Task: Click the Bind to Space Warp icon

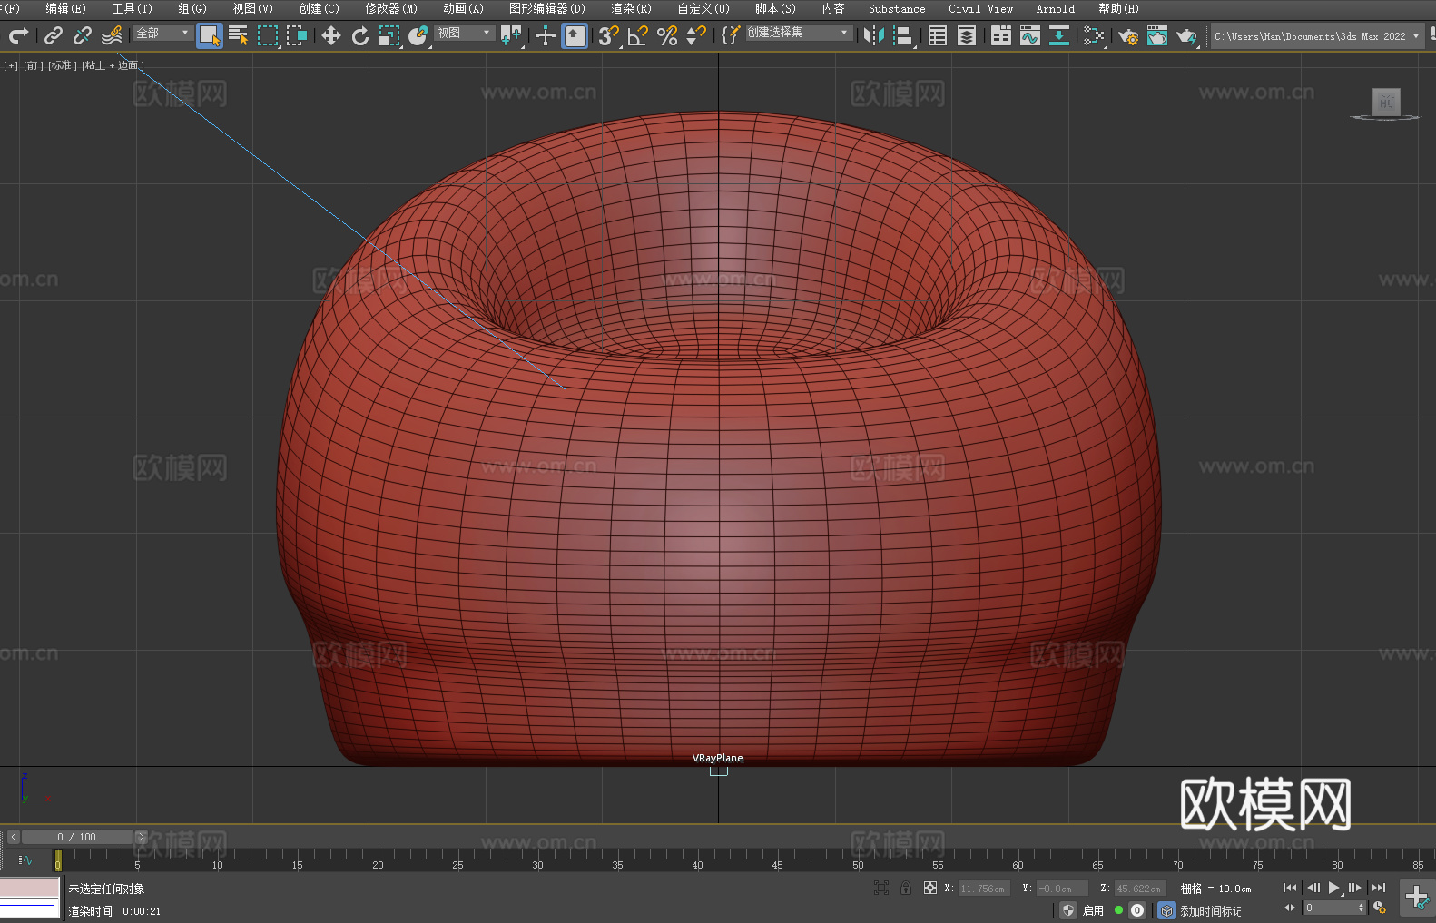Action: tap(112, 35)
